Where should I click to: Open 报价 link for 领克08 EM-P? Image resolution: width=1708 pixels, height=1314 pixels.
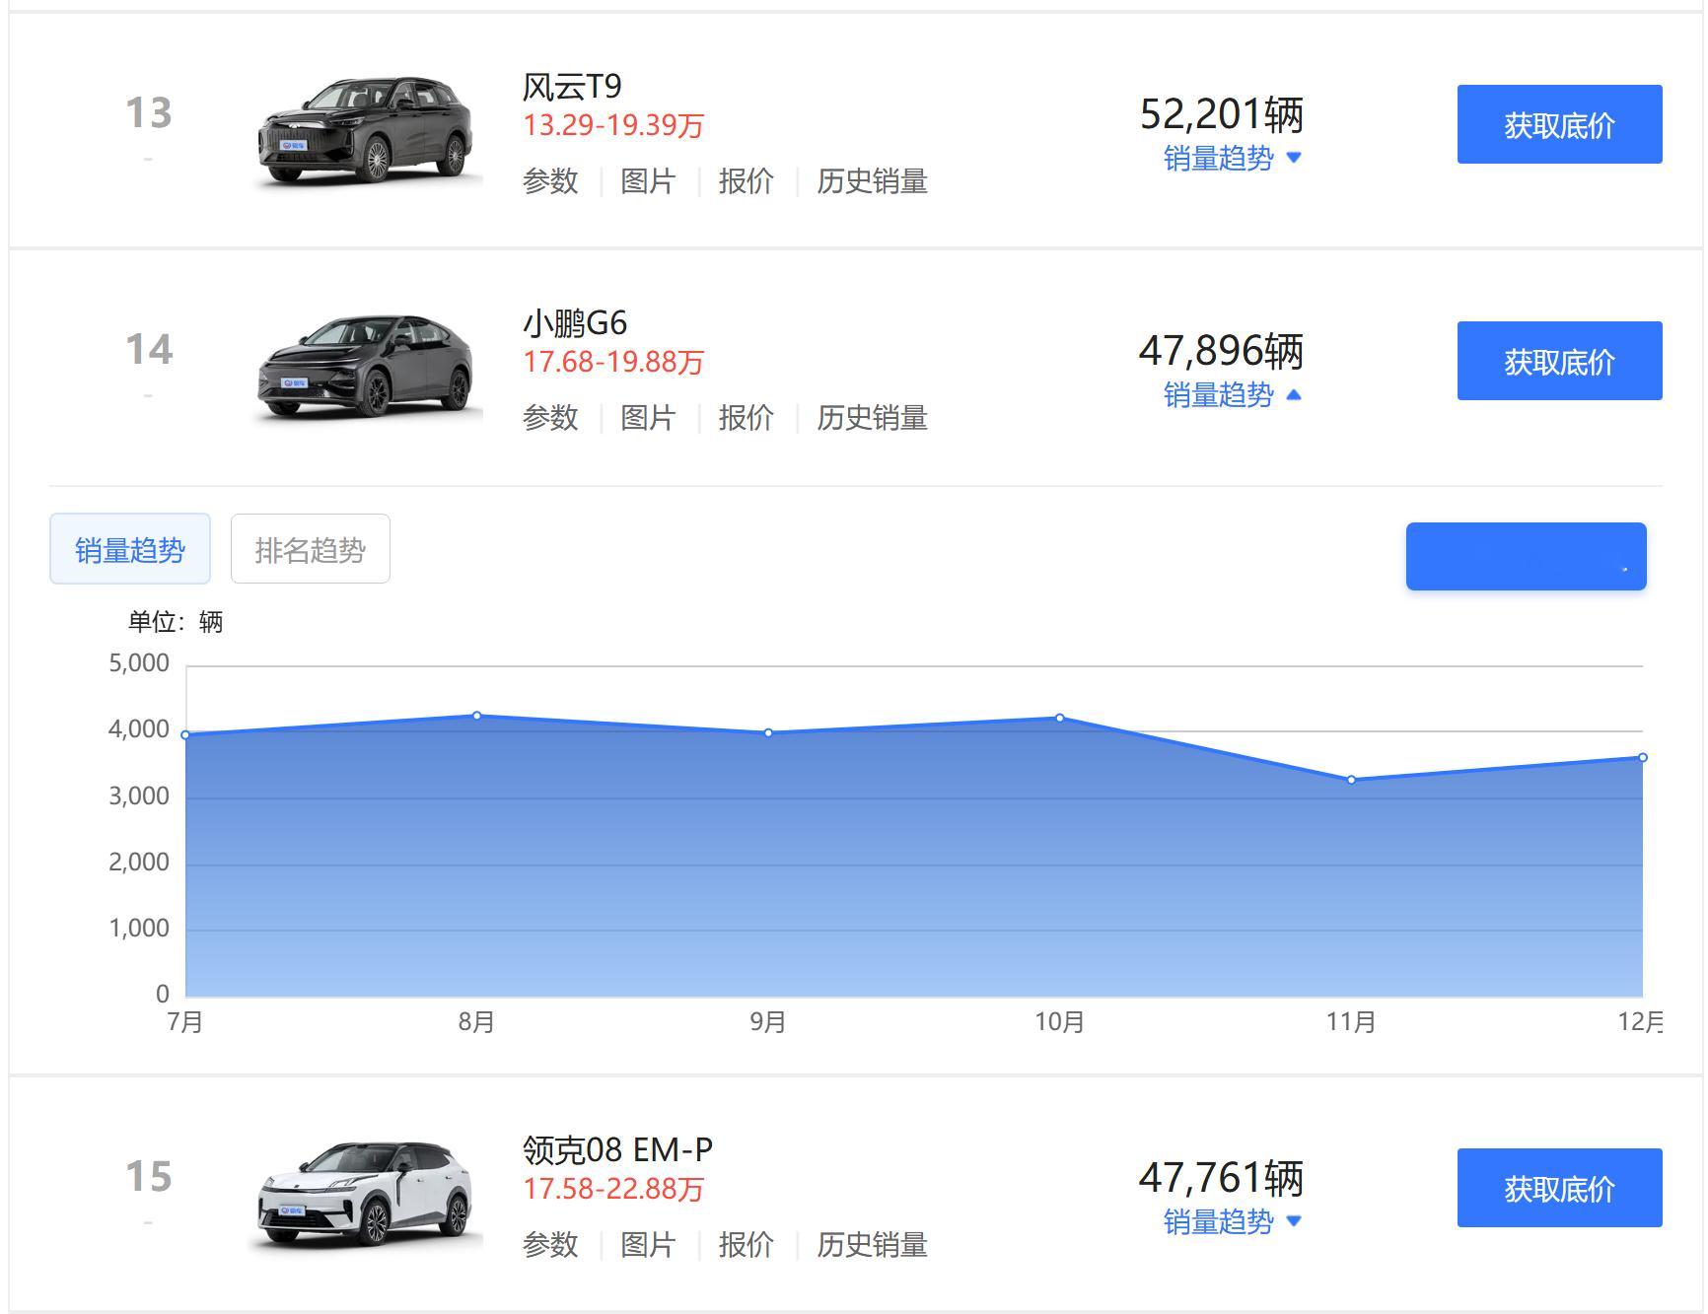[x=746, y=1245]
